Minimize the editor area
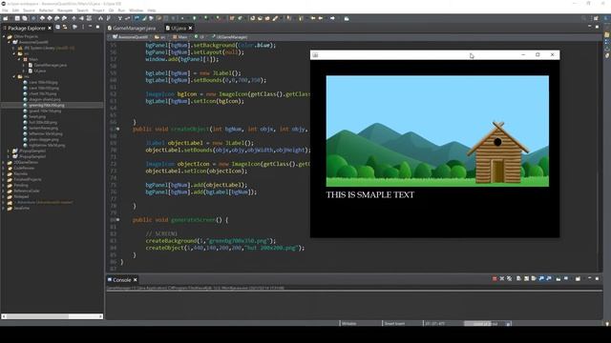Viewport: 611px width, 343px height. coord(590,27)
